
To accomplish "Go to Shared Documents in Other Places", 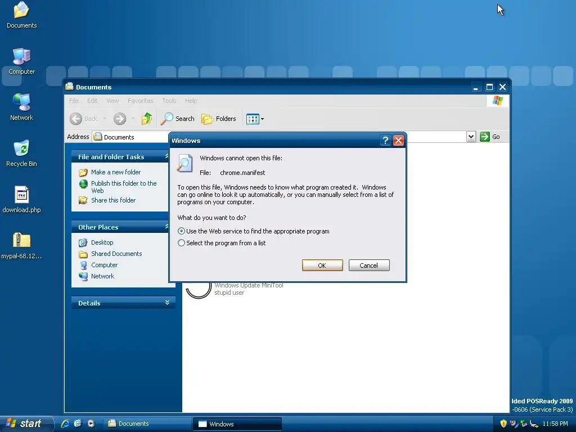I will 116,254.
